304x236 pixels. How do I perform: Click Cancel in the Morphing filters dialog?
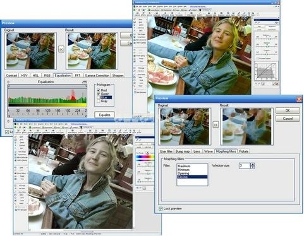(x=288, y=119)
